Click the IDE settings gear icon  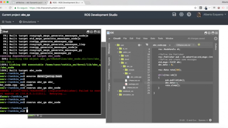pyautogui.click(x=216, y=39)
